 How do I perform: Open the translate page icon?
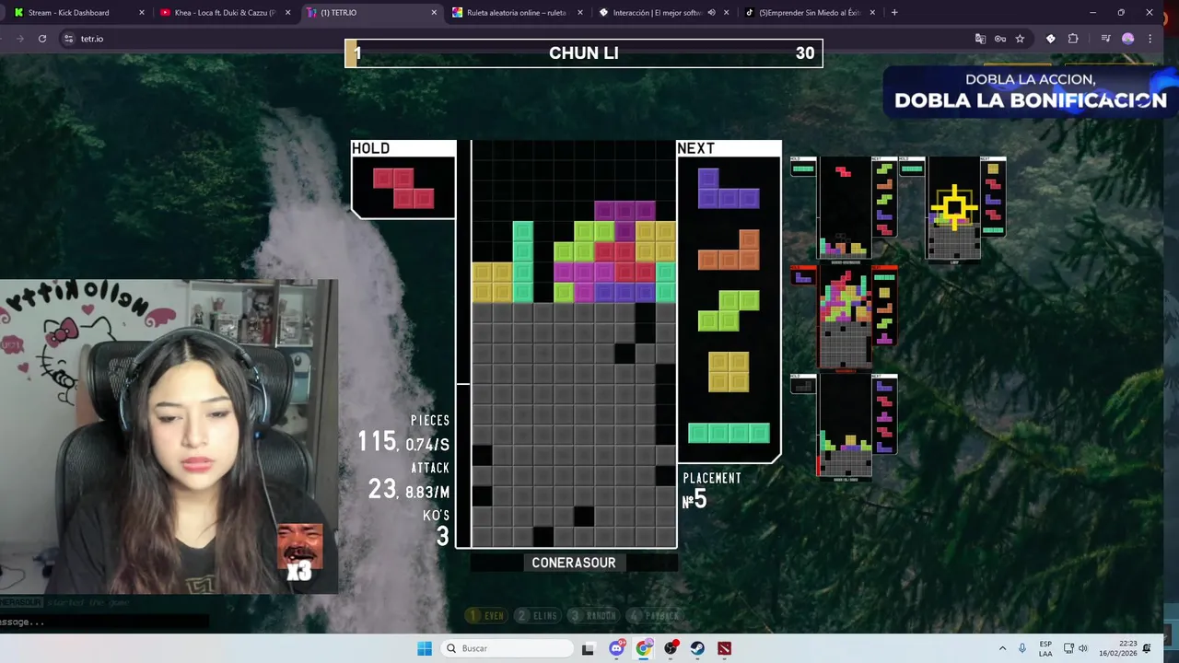tap(980, 39)
